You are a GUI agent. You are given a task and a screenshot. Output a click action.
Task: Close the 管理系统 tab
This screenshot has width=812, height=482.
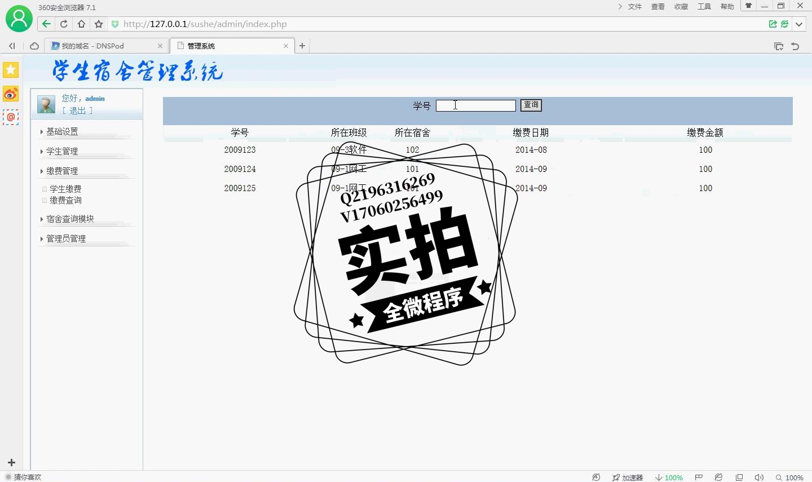[x=286, y=46]
